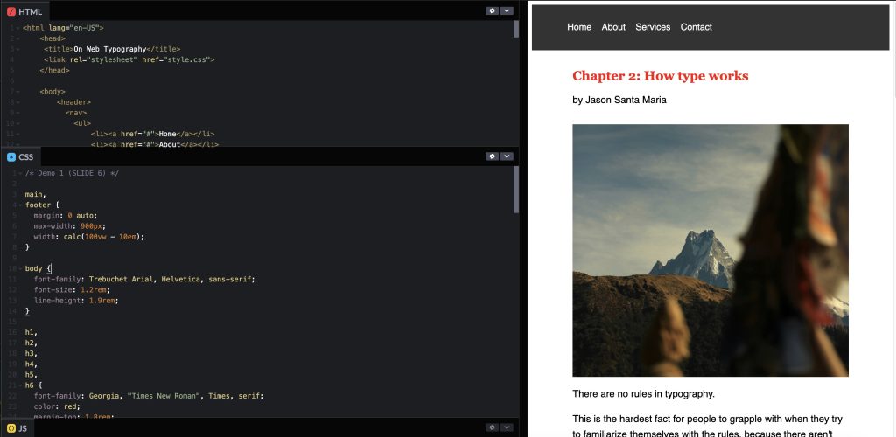The image size is (896, 437).
Task: Click the 'width: calc(100vw - 10em);' line
Action: tap(89, 237)
